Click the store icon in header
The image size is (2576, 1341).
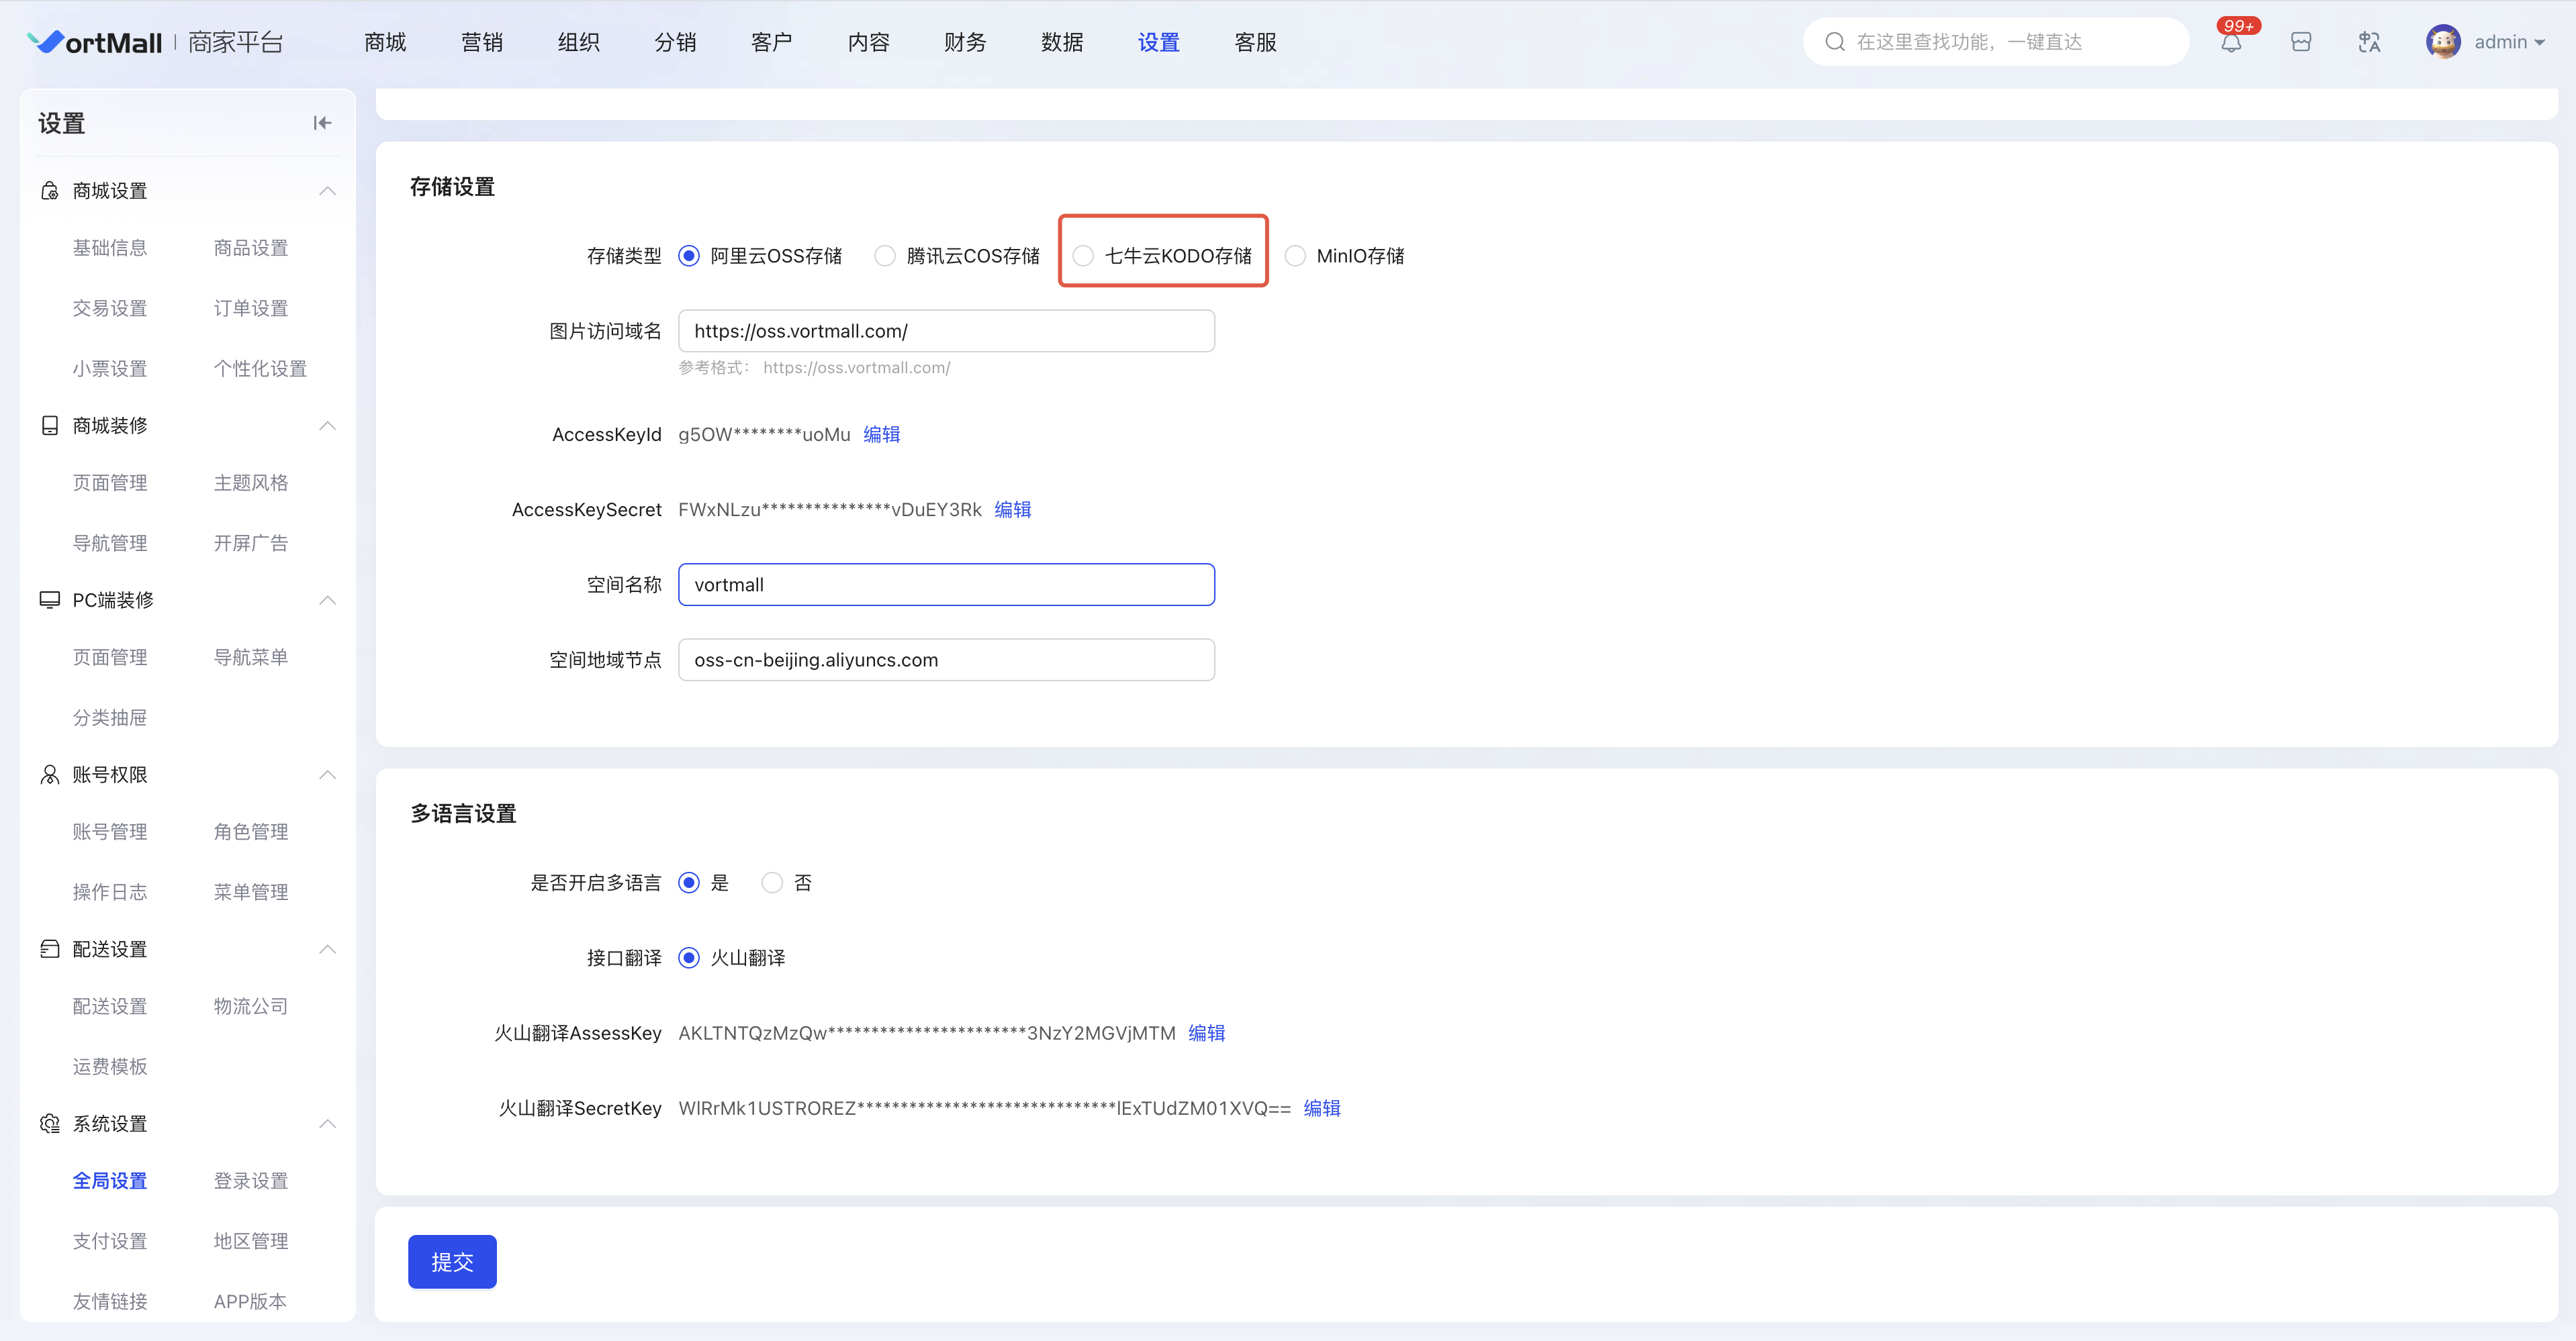tap(2301, 42)
